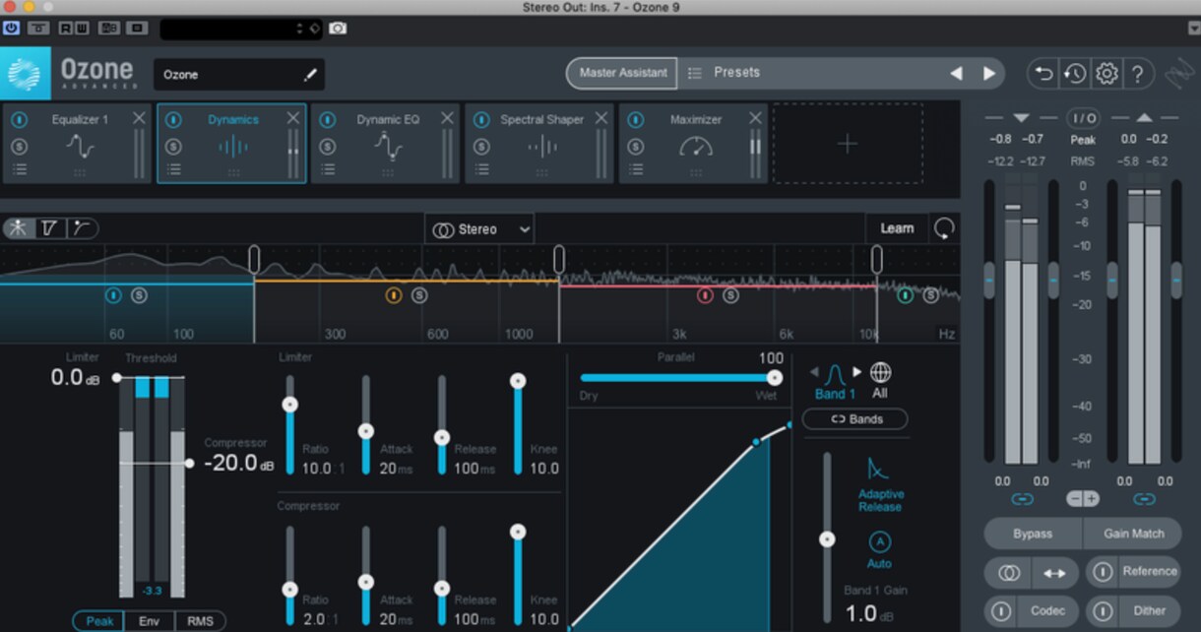
Task: Enable Adaptive Release
Action: (x=879, y=483)
